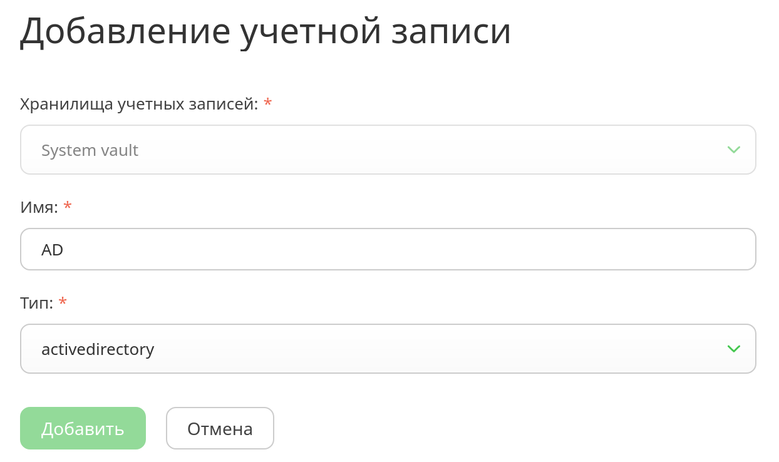Screen dimensions: 779x462
Task: Cancel with the Отмена button
Action: [220, 428]
